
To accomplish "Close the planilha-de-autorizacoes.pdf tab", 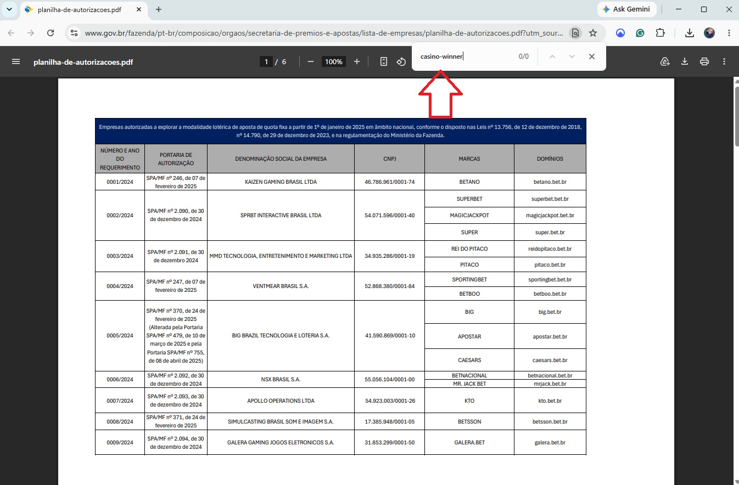I will pos(139,10).
